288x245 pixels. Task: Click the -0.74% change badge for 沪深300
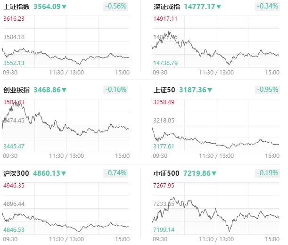click(115, 173)
